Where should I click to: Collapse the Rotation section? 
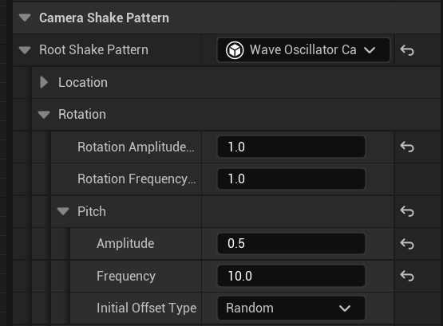click(x=44, y=115)
